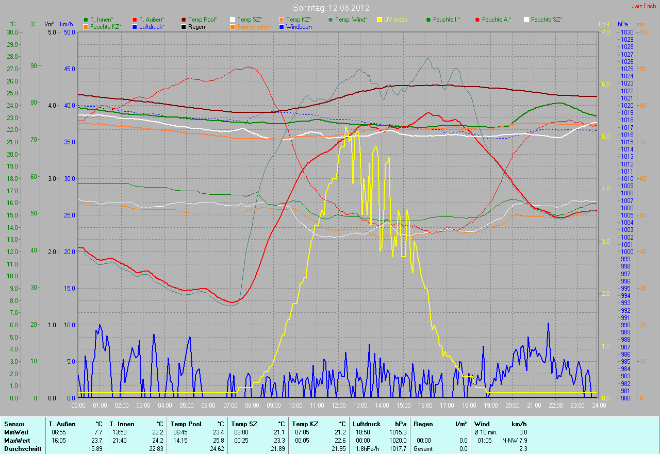Click the Durchschnitt row label

point(22,449)
